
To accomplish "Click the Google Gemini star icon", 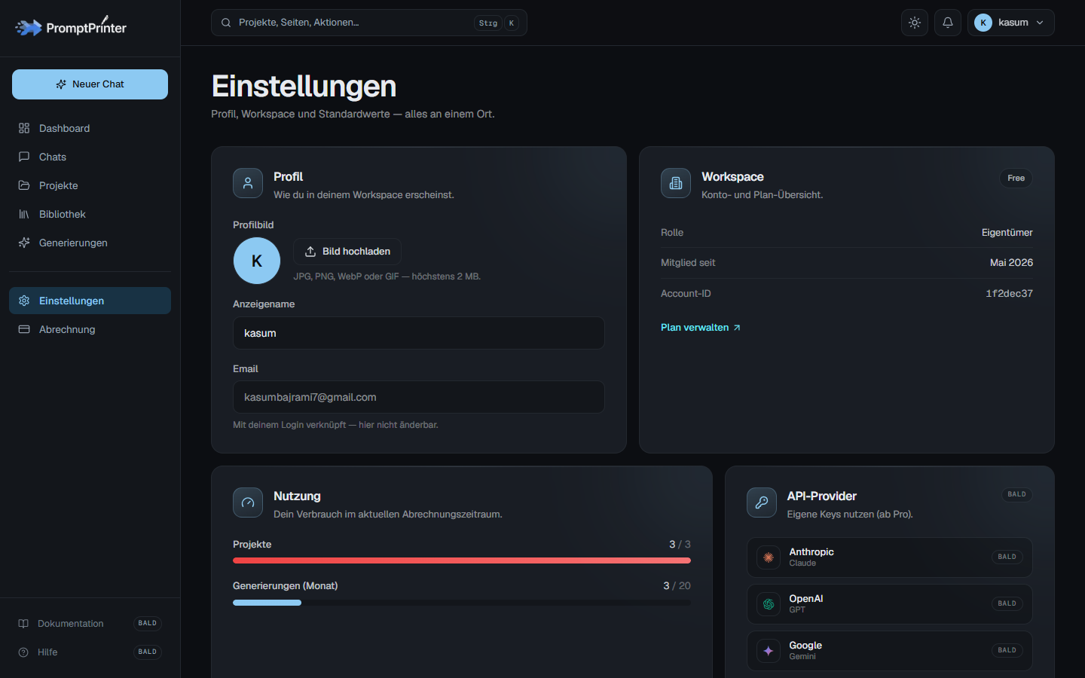I will (769, 651).
